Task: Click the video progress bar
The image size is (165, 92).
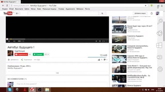Action: click(x=57, y=39)
